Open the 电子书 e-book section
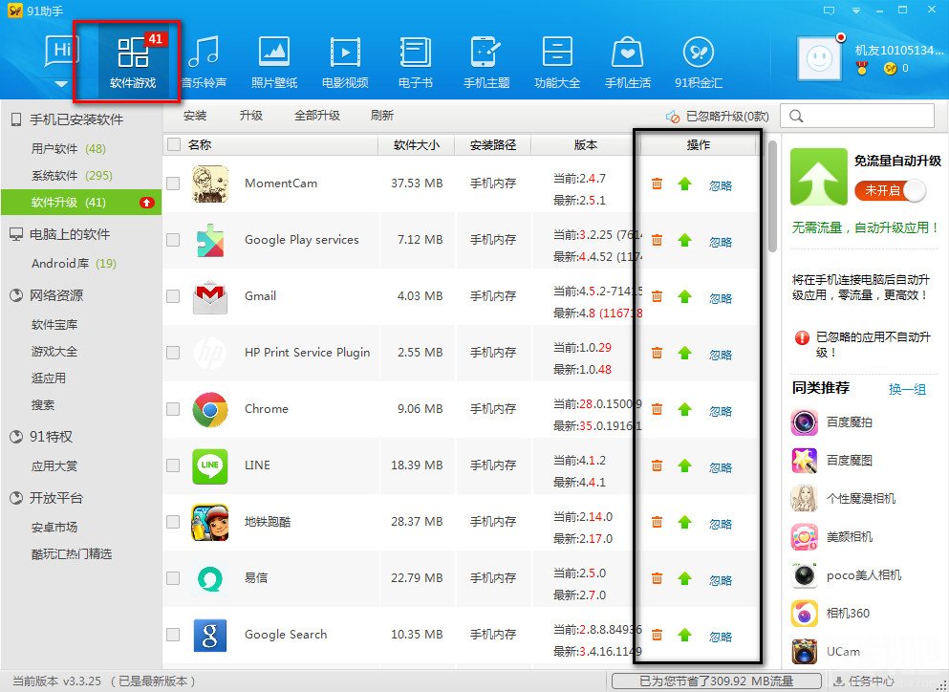The width and height of the screenshot is (949, 692). [415, 62]
